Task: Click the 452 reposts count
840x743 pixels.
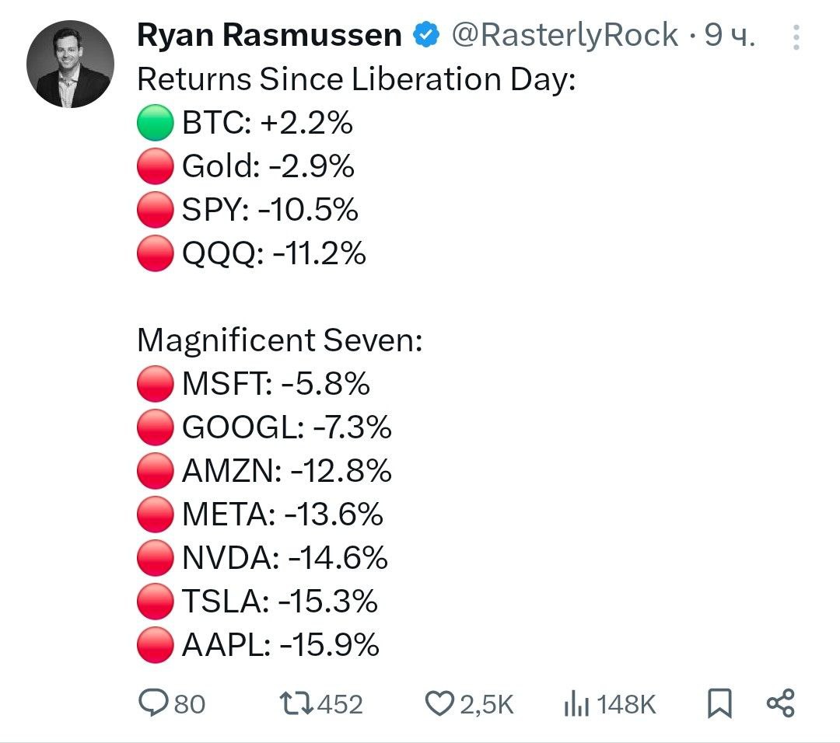Action: [x=340, y=704]
